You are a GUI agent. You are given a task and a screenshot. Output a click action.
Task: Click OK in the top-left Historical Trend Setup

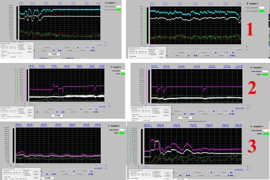[30, 46]
